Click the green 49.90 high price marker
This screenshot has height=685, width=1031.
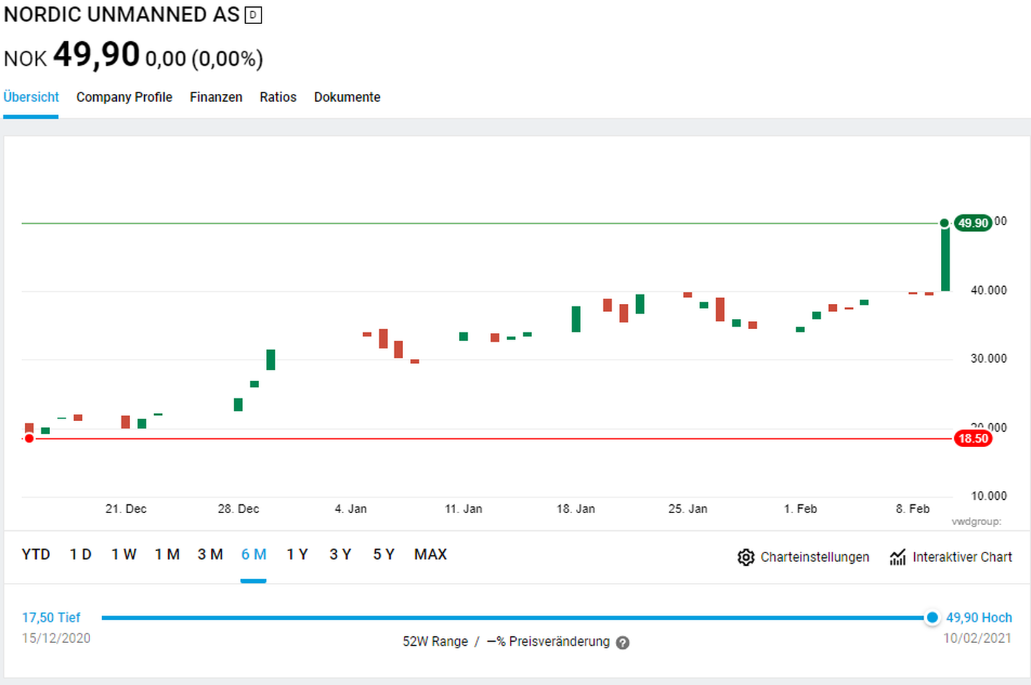(x=973, y=223)
